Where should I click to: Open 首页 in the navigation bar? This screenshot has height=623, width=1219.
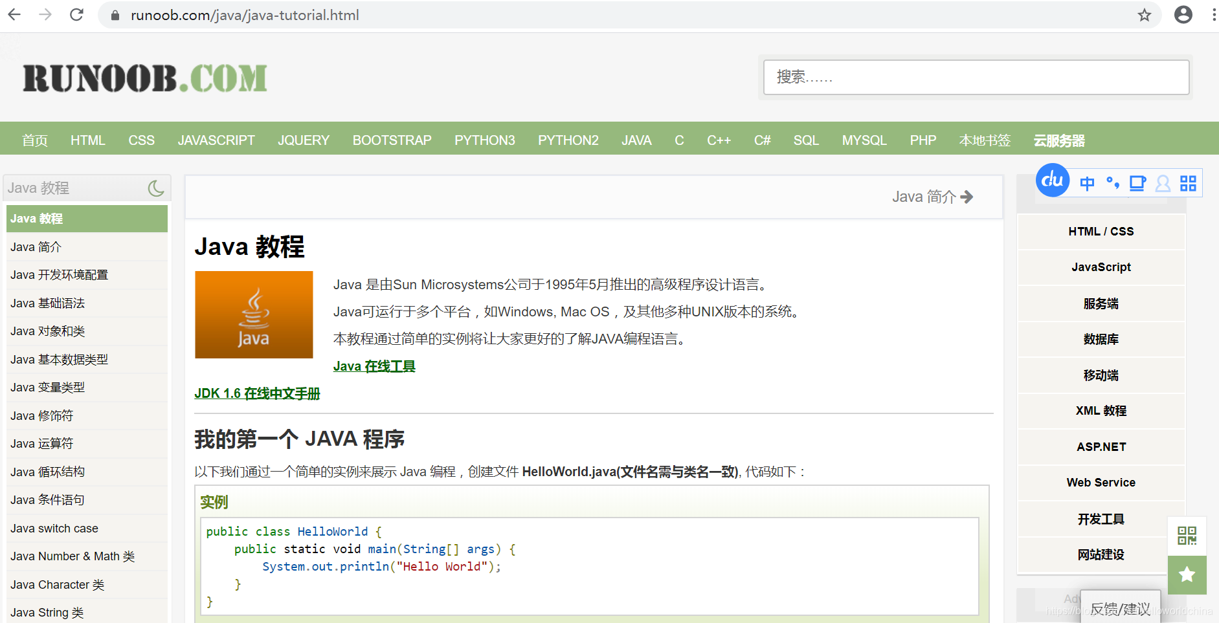tap(35, 140)
